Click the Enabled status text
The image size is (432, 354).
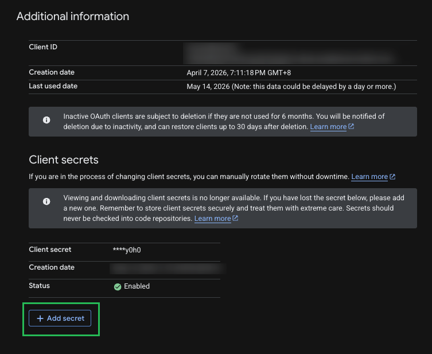coord(137,286)
